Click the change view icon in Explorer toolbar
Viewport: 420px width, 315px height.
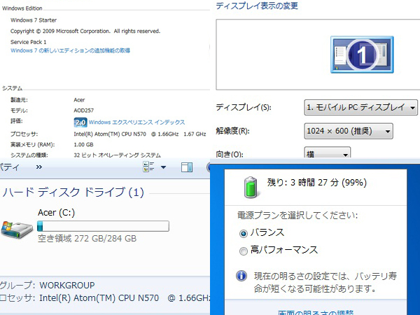[148, 167]
